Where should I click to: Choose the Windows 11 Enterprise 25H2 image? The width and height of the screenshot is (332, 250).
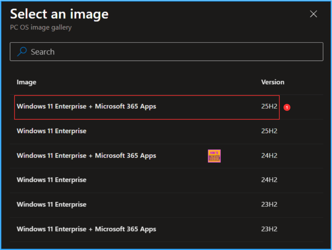[52, 131]
